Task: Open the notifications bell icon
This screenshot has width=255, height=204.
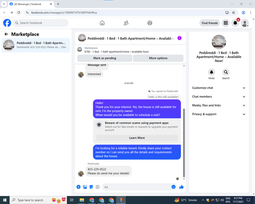Action: (235, 23)
